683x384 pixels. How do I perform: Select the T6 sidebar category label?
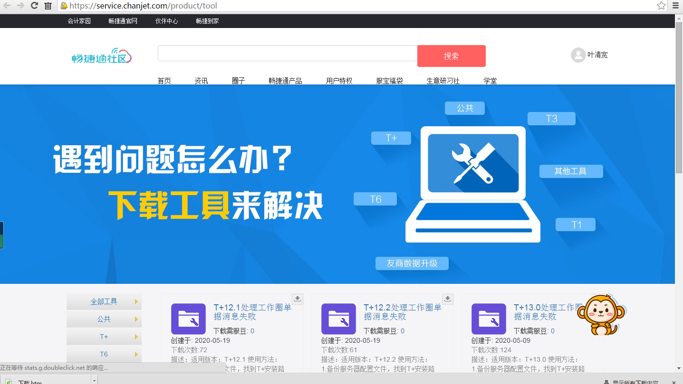(104, 354)
